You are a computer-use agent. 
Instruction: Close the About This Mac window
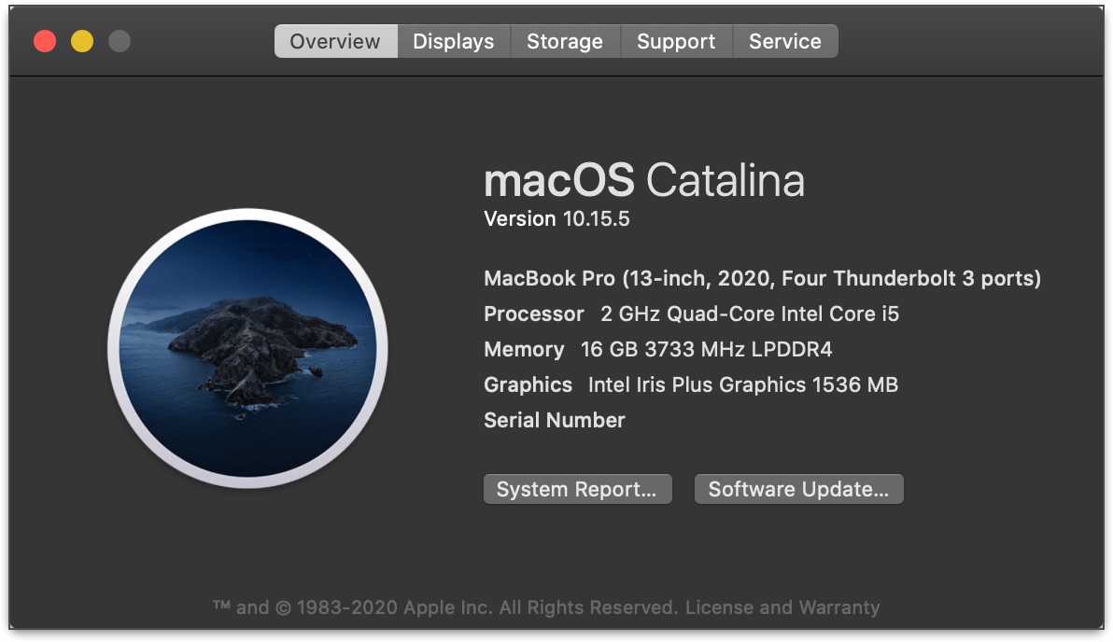tap(45, 41)
